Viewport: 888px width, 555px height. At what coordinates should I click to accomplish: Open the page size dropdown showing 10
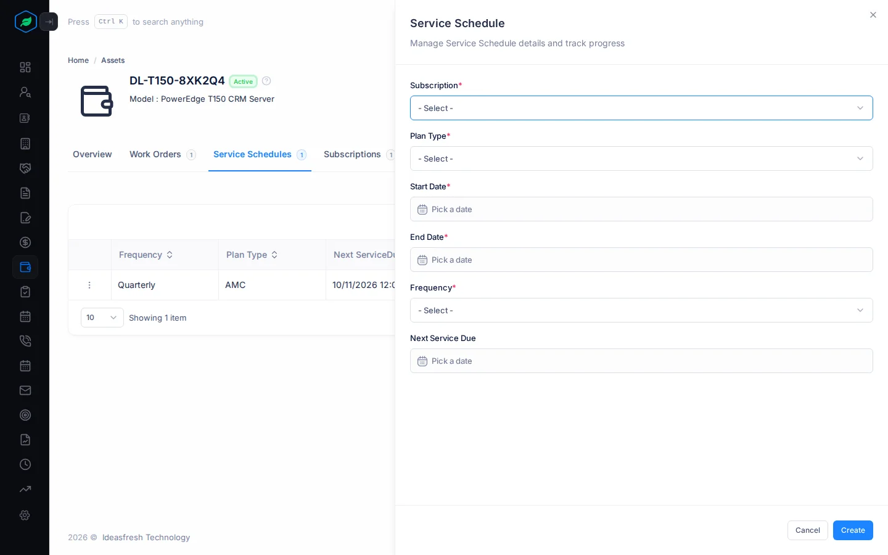pyautogui.click(x=102, y=318)
